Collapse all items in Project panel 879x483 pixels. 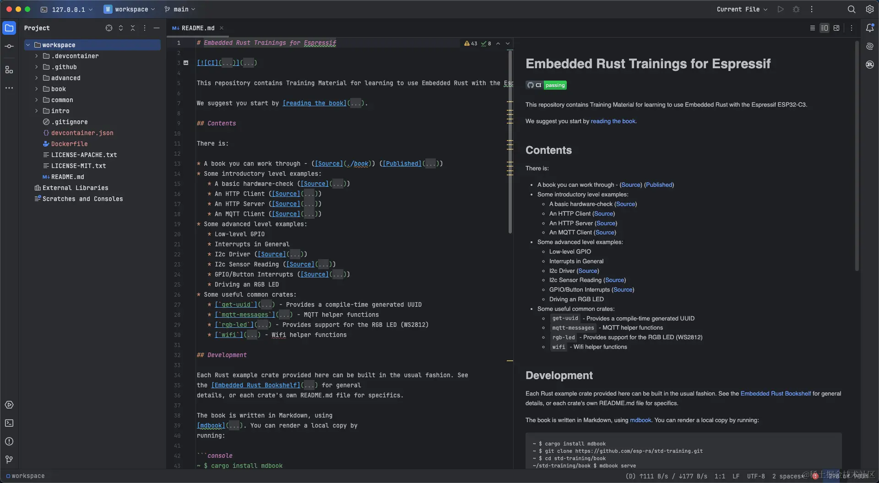[133, 28]
